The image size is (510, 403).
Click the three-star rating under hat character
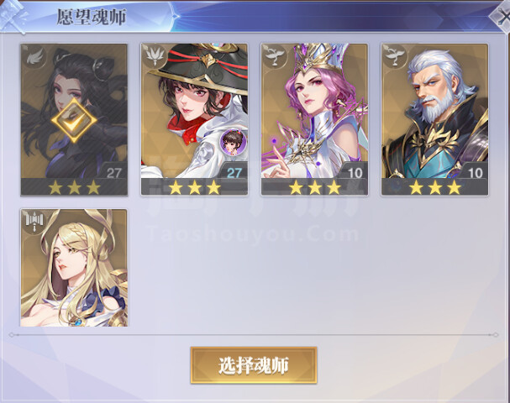coord(194,187)
